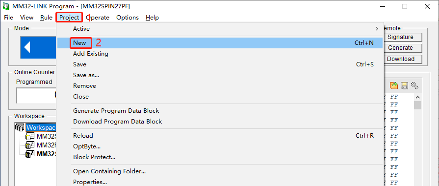Image resolution: width=439 pixels, height=186 pixels.
Task: Click the blue left arrow mode button
Action: click(38, 47)
